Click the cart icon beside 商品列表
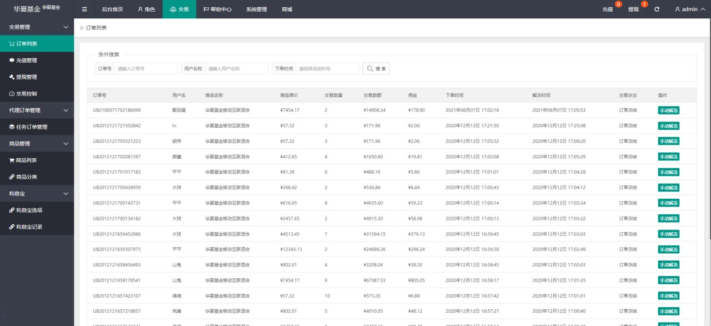Viewport: 711px width, 326px height. pos(12,160)
